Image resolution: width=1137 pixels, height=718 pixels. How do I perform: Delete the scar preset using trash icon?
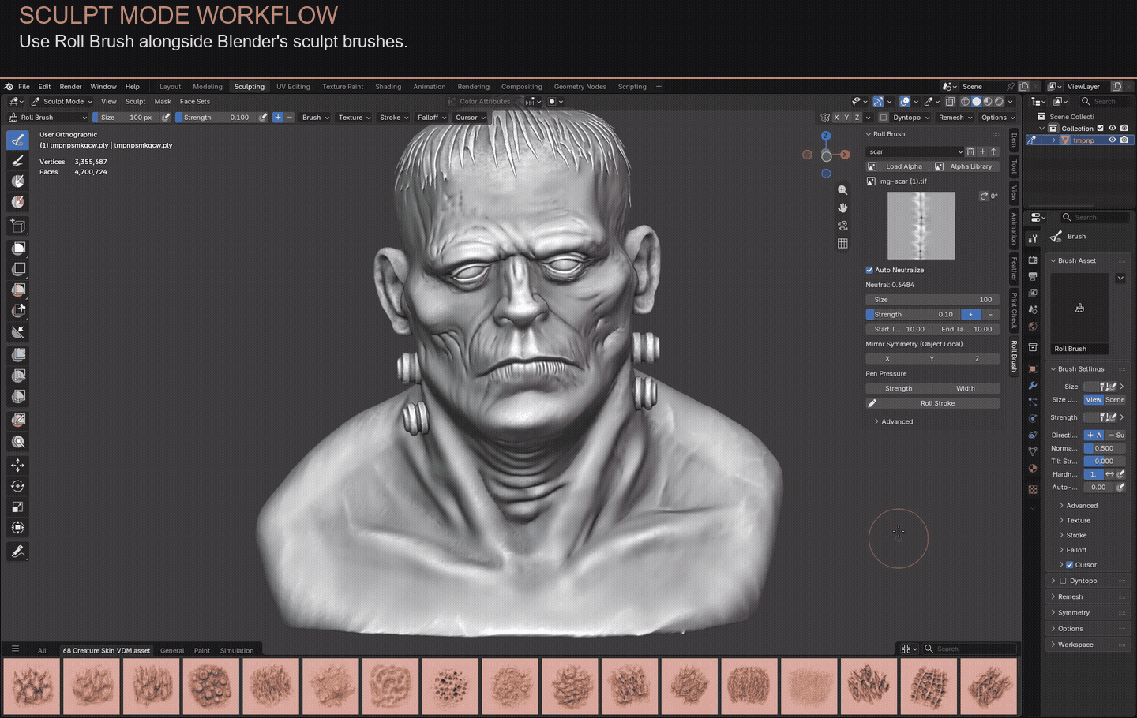point(970,151)
